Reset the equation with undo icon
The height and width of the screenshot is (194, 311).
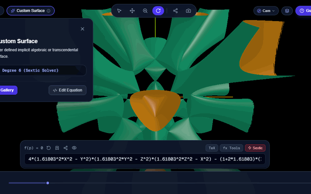point(48,148)
